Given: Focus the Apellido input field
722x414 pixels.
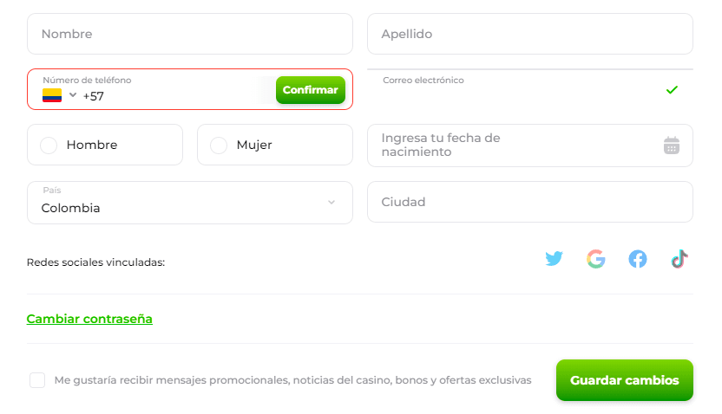Looking at the screenshot, I should [530, 34].
